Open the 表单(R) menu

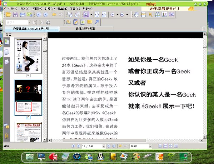(62, 9)
